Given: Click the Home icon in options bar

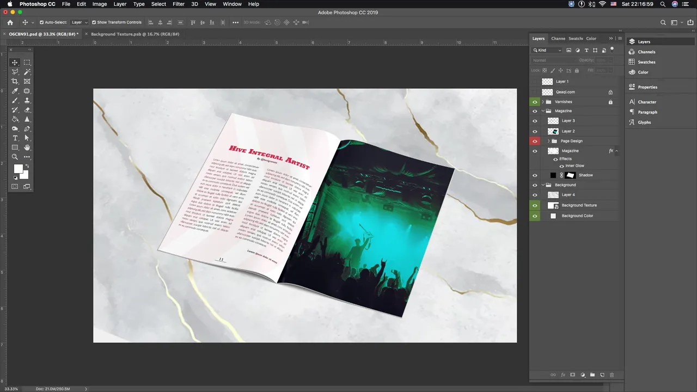Looking at the screenshot, I should [10, 22].
